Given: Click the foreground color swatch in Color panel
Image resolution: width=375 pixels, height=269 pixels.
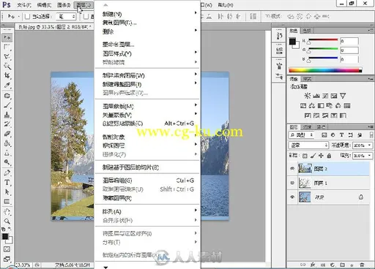Looking at the screenshot, I should (x=292, y=42).
